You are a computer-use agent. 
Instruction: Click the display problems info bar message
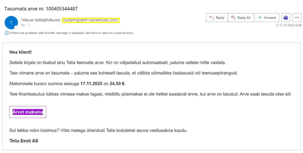(71, 33)
